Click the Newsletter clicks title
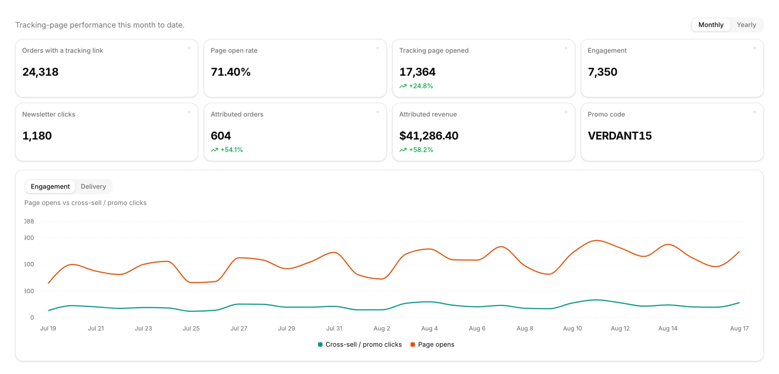Screen dimensions: 779x374 pos(49,114)
